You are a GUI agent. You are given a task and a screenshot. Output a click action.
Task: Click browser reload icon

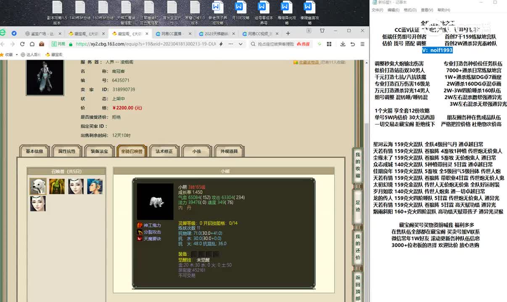tap(22, 44)
